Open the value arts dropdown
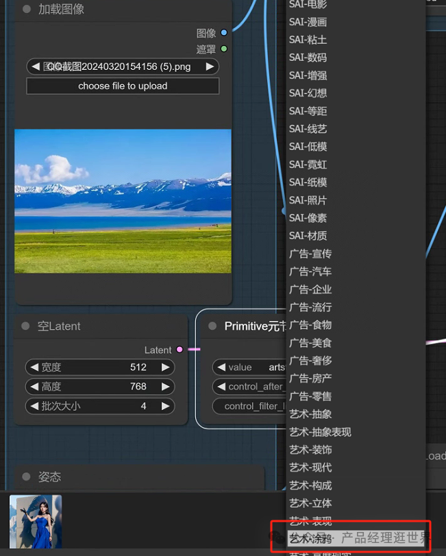The height and width of the screenshot is (556, 446). click(x=249, y=367)
